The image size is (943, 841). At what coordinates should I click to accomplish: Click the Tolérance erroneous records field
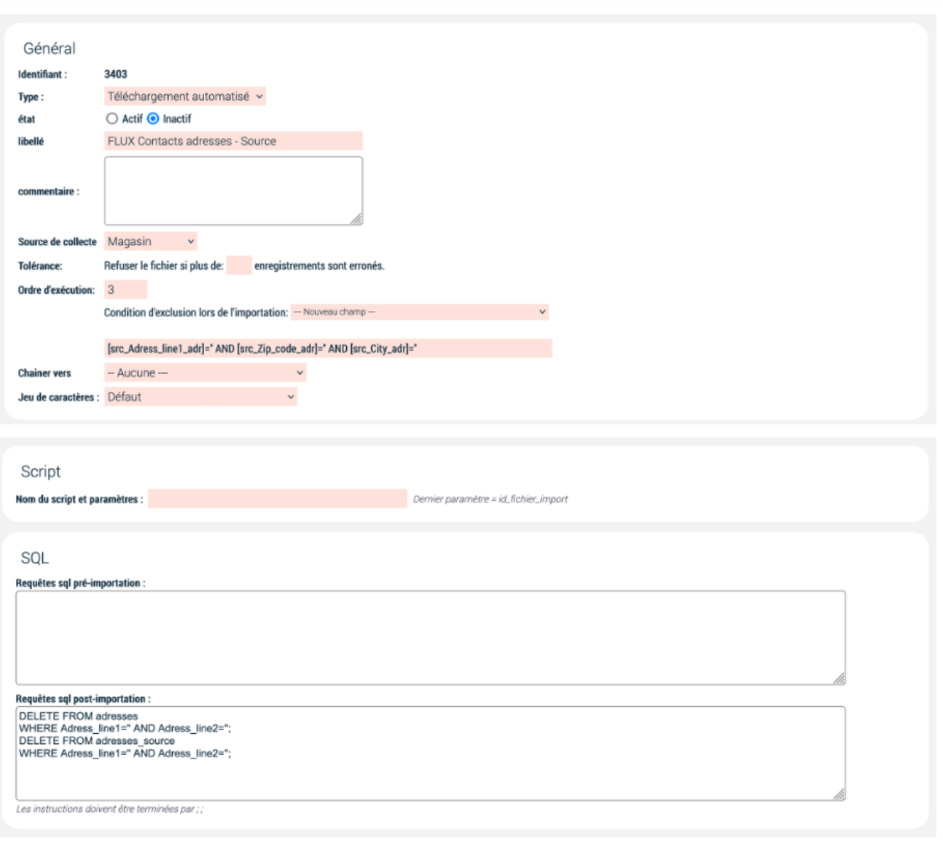239,265
